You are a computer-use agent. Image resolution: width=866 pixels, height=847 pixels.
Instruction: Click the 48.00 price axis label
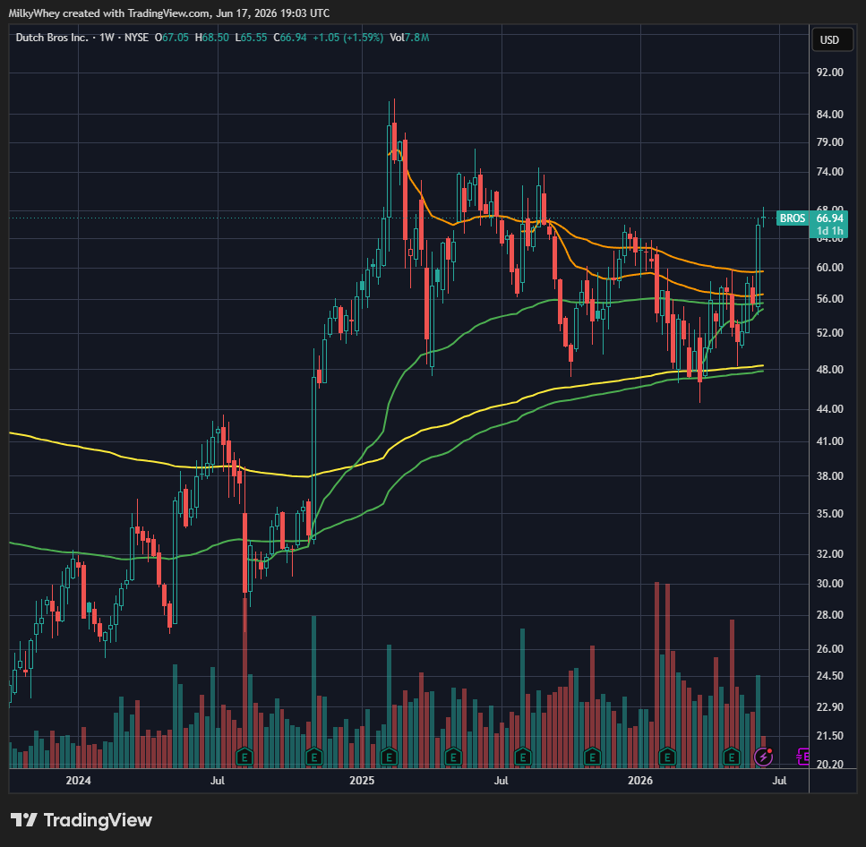(829, 370)
